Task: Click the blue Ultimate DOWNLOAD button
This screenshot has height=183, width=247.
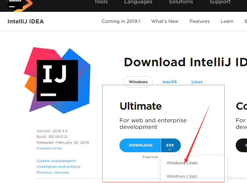Action: tap(140, 145)
